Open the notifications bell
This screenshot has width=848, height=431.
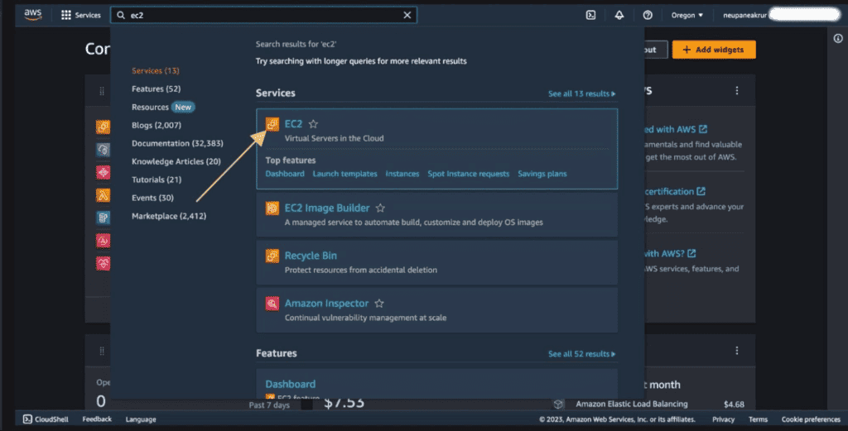coord(619,15)
